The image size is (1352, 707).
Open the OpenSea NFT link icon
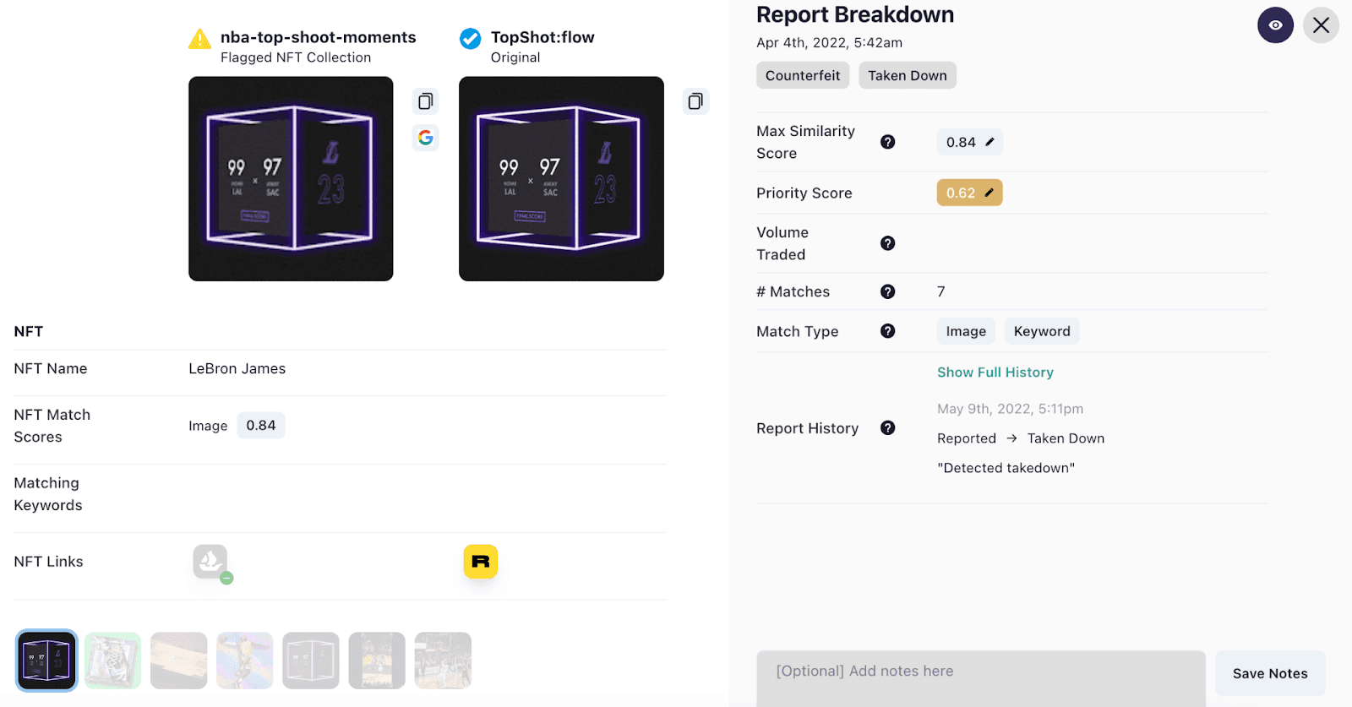click(x=210, y=562)
